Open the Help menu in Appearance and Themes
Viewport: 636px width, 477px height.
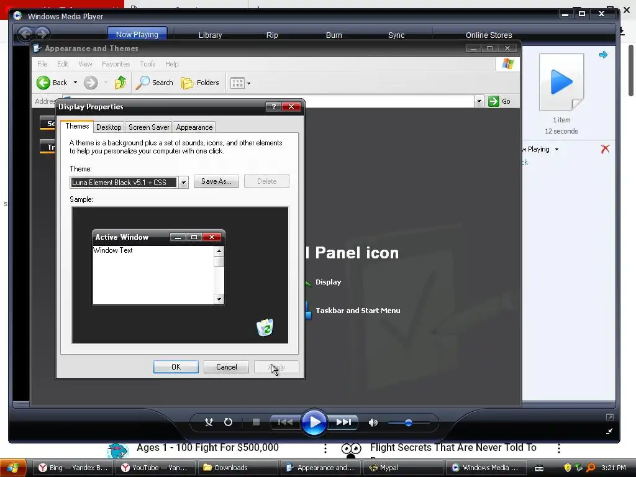(x=171, y=64)
